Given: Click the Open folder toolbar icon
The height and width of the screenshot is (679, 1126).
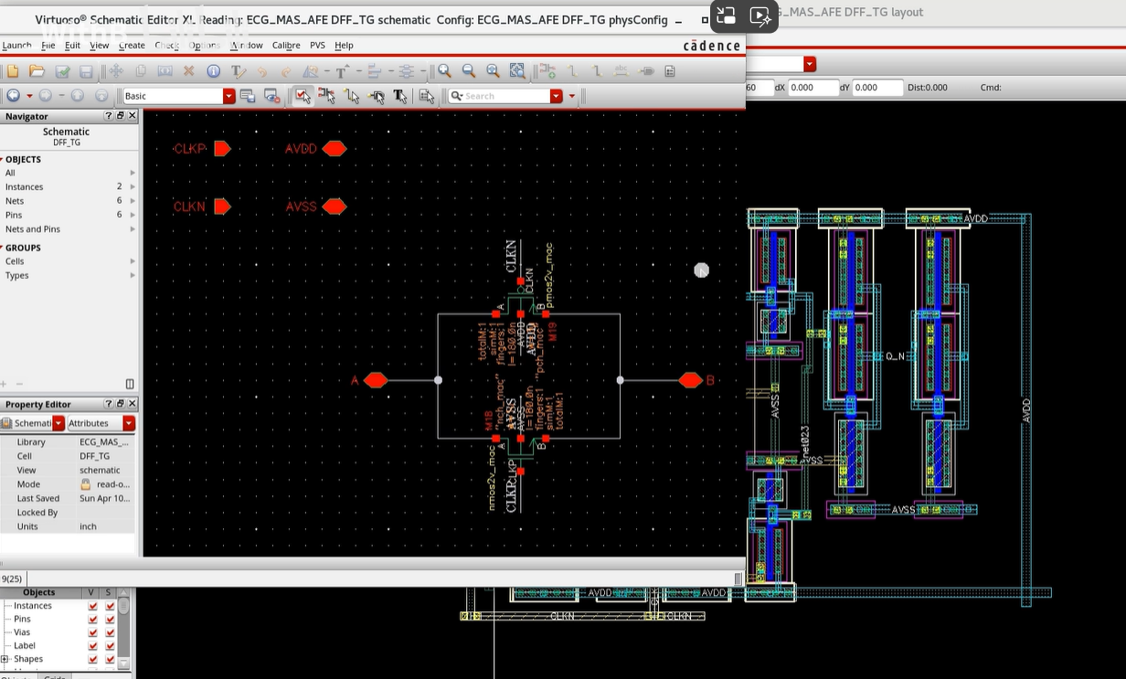Looking at the screenshot, I should coord(37,70).
